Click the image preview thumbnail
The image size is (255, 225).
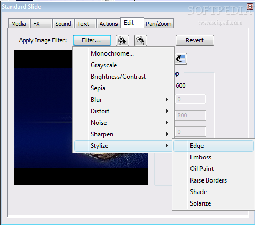click(81, 117)
